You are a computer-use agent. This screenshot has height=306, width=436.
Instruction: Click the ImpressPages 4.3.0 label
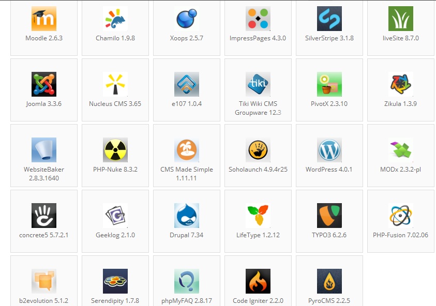click(x=258, y=38)
